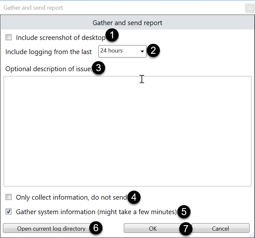Click the Include logging from the last label
Screen dimensions: 255x238
49,52
